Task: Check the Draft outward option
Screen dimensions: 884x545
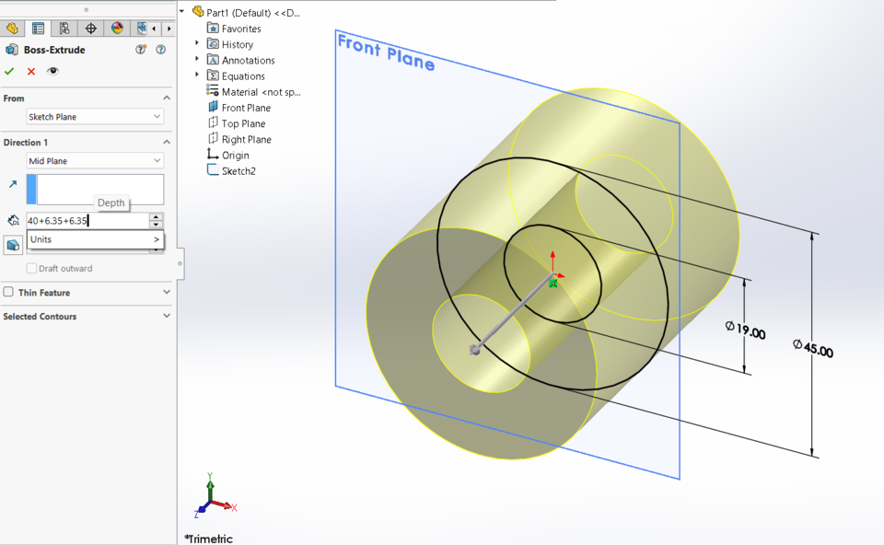Action: (32, 268)
